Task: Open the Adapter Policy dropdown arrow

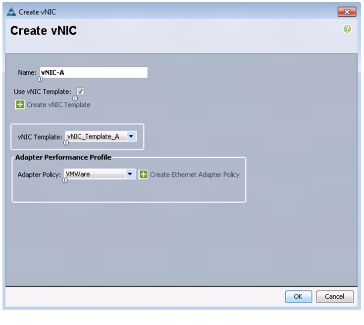Action: [130, 174]
